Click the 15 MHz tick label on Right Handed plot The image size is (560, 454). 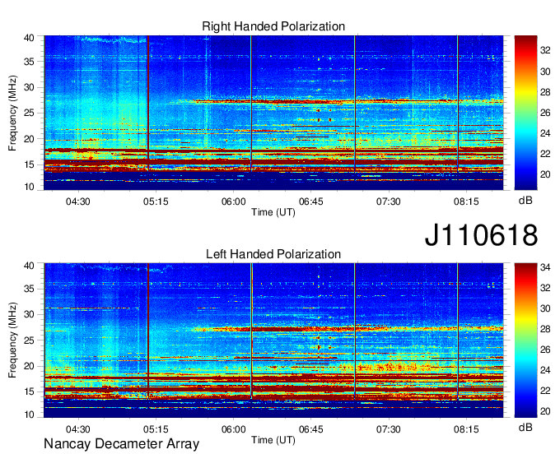coord(30,164)
